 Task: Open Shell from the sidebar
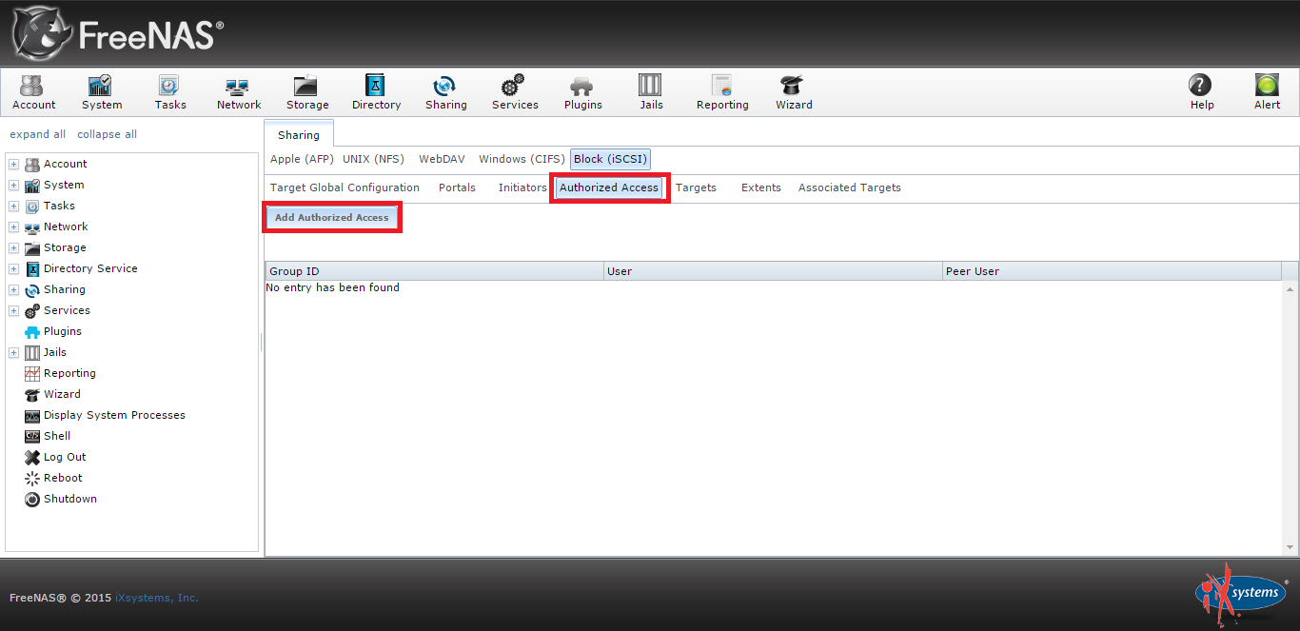[x=57, y=436]
